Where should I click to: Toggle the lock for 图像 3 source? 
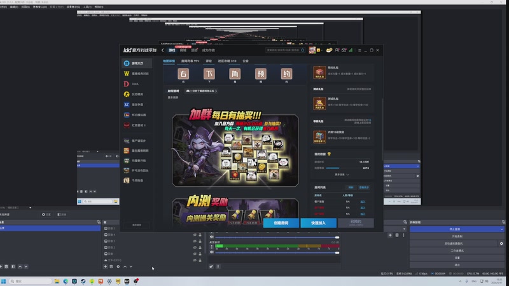[200, 242]
